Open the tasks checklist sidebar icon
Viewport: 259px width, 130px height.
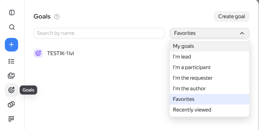point(11,61)
